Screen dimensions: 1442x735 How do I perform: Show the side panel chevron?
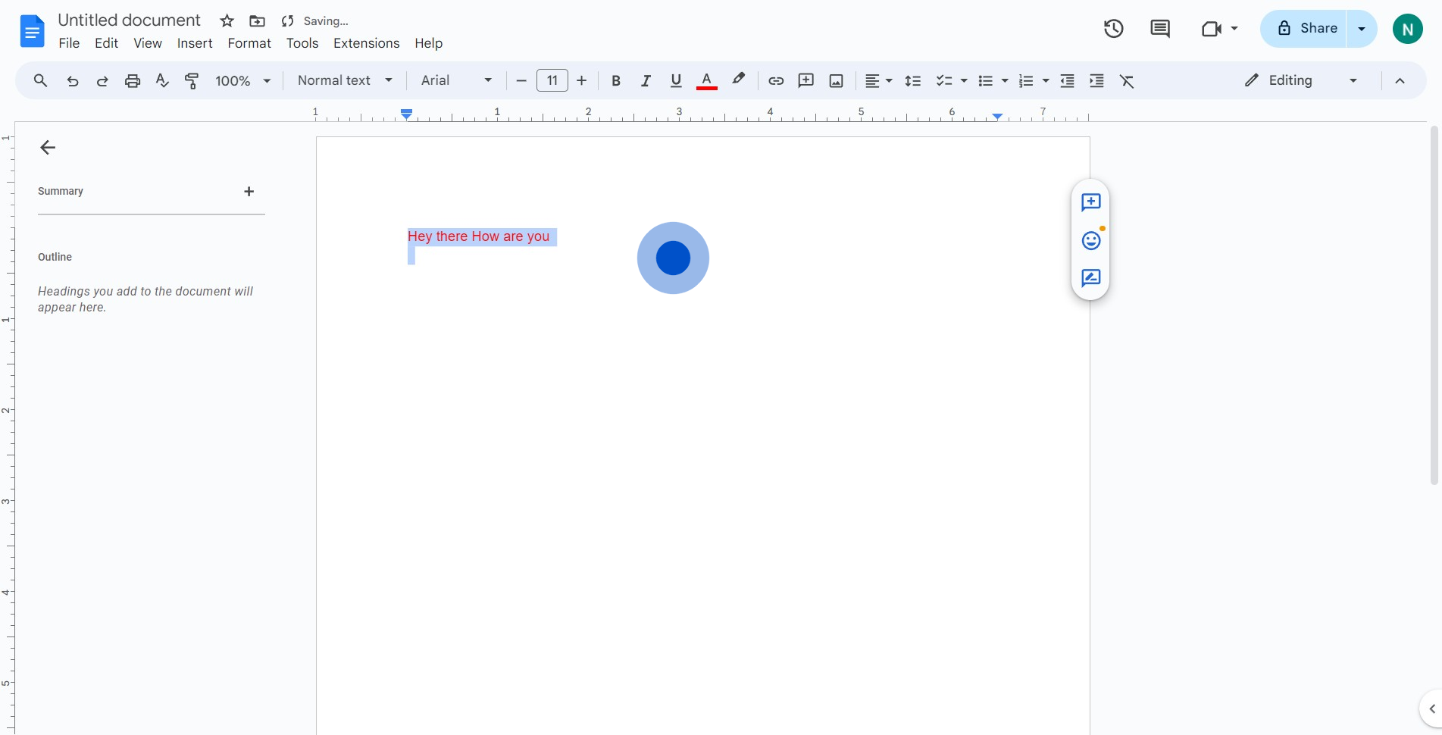1431,709
